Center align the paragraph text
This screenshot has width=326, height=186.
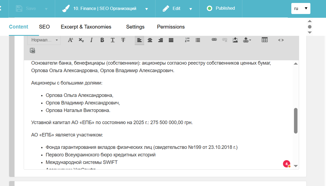(150, 40)
